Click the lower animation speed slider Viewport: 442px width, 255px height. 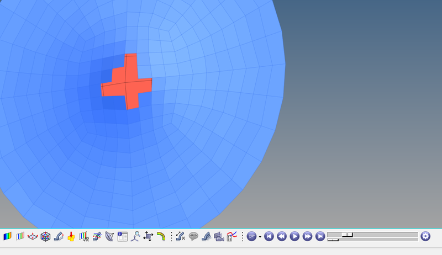point(372,240)
